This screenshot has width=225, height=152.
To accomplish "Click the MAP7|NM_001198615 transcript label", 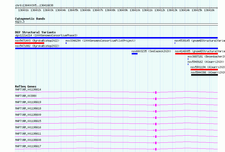I will pos(28,121).
